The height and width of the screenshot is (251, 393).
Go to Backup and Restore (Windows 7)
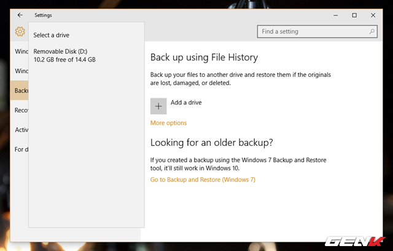click(x=203, y=180)
